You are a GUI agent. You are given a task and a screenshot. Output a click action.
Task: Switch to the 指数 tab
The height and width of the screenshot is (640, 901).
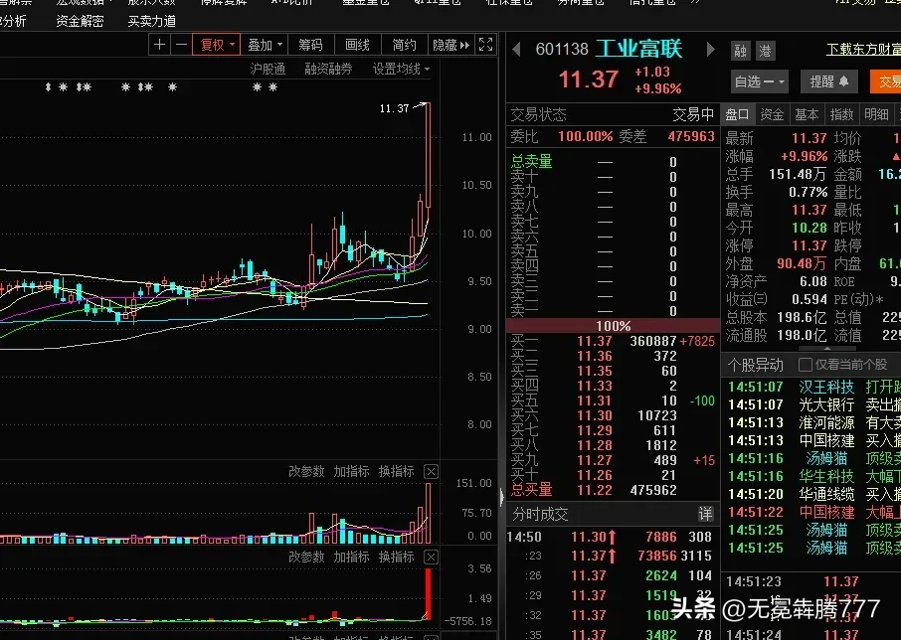coord(841,114)
